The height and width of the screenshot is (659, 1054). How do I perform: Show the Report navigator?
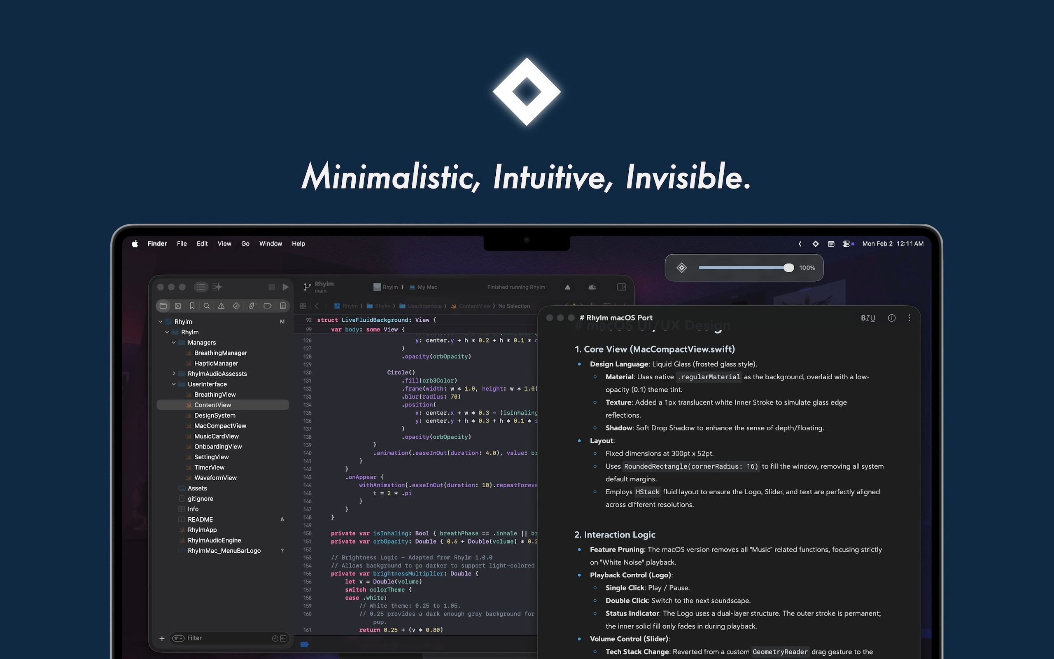point(283,306)
